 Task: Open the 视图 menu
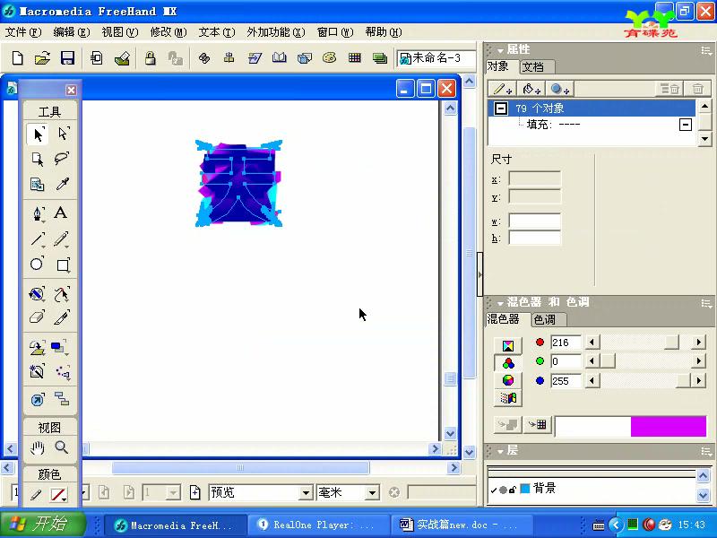pos(120,32)
